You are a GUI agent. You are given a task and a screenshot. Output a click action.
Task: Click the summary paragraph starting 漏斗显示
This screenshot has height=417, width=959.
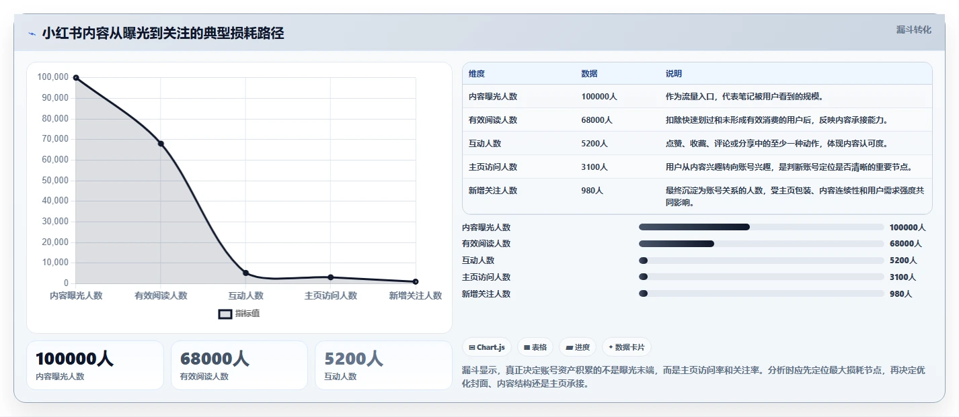coord(693,377)
